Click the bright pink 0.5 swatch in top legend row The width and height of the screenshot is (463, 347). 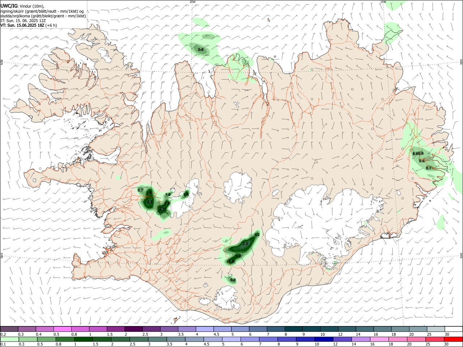pos(62,329)
